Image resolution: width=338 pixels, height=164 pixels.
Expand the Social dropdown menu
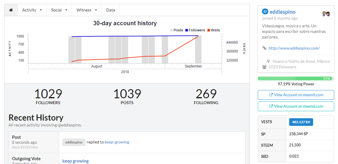pyautogui.click(x=59, y=10)
